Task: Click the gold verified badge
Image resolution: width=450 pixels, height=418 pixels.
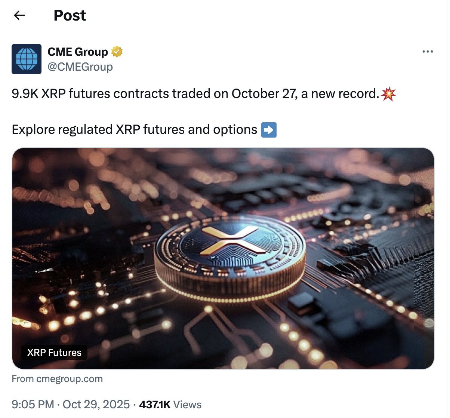Action: [x=117, y=52]
